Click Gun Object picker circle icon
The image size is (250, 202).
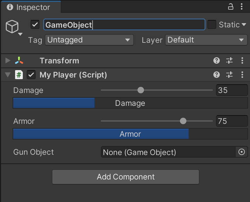coord(242,152)
